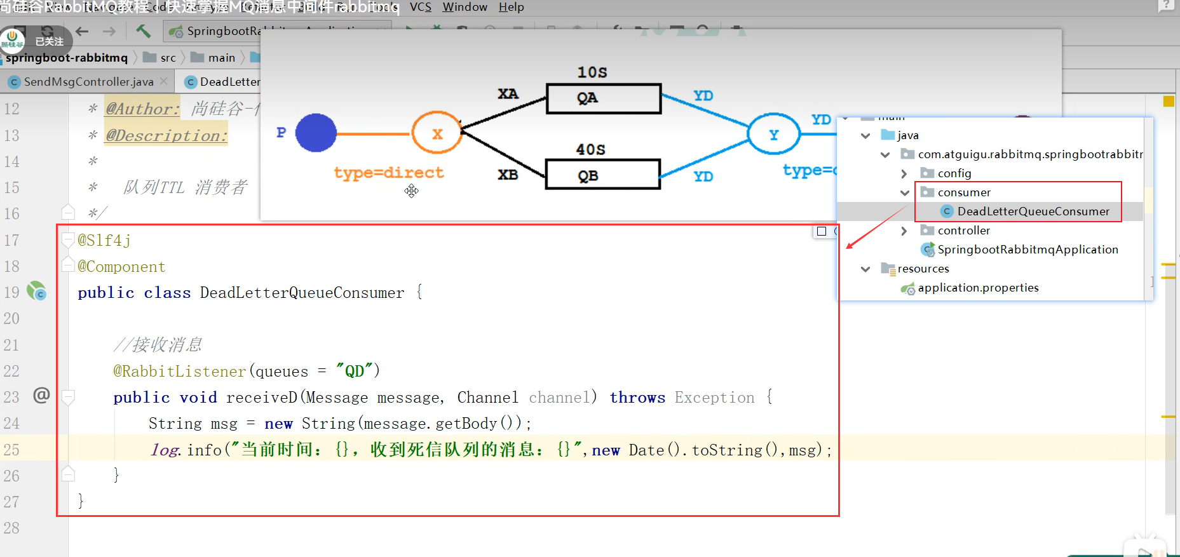
Task: Click the DeadLetterQueueConsumer class name in code
Action: 302,293
